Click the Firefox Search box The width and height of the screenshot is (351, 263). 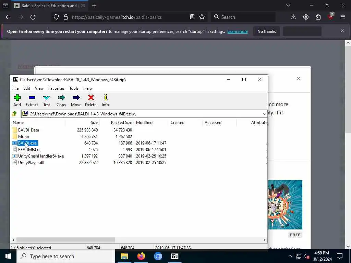pyautogui.click(x=243, y=17)
